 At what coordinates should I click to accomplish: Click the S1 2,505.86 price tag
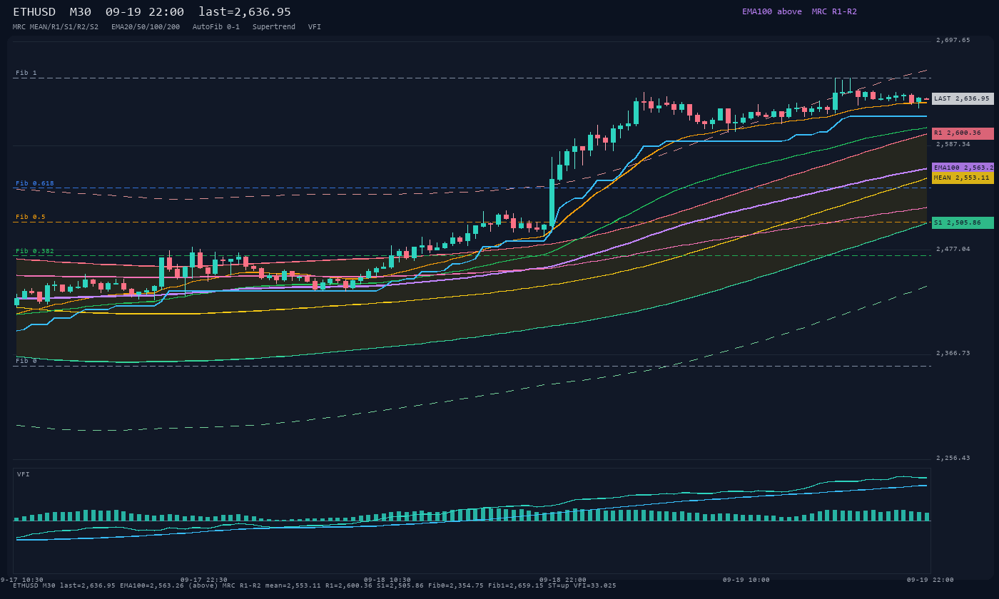coord(963,222)
